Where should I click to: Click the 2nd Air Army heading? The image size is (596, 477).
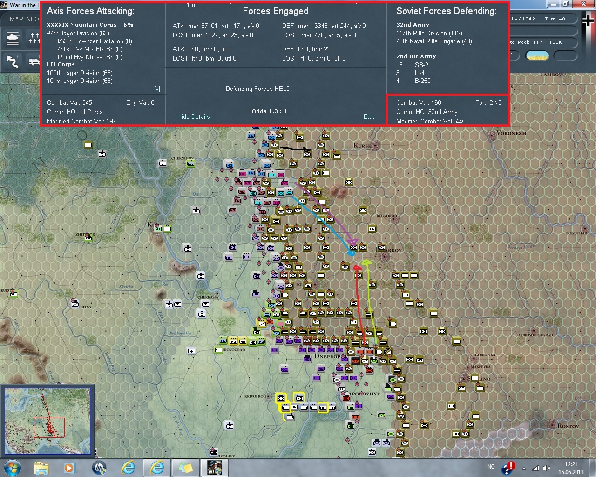point(416,56)
